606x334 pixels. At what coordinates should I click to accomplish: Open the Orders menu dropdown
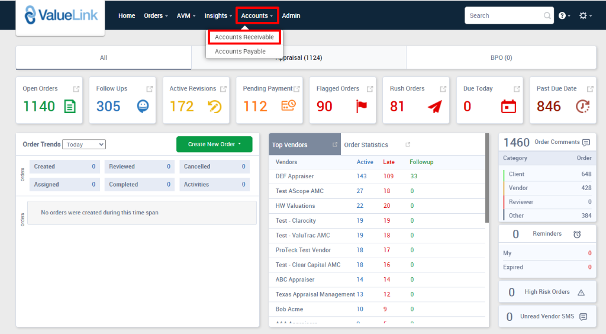156,15
